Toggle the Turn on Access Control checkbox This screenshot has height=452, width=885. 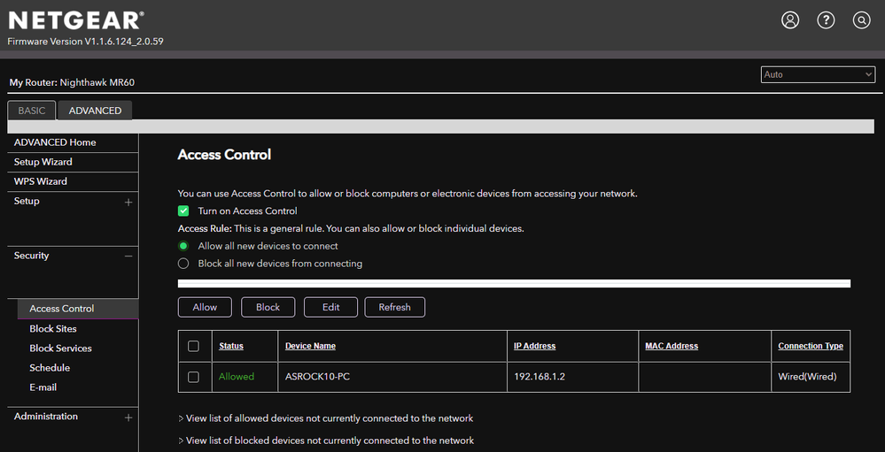click(183, 211)
